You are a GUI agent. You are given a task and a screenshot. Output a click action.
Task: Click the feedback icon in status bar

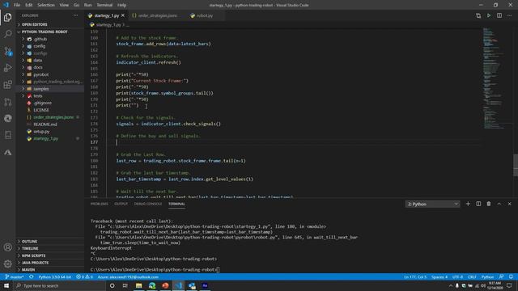pyautogui.click(x=502, y=276)
